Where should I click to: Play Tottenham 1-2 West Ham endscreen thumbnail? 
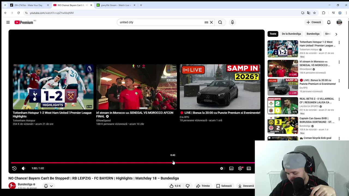pos(53,87)
